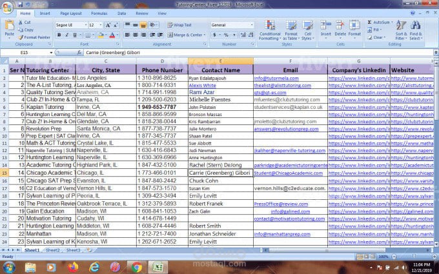Viewport: 439px width, 274px height.
Task: Toggle Italic formatting
Action: (x=67, y=35)
